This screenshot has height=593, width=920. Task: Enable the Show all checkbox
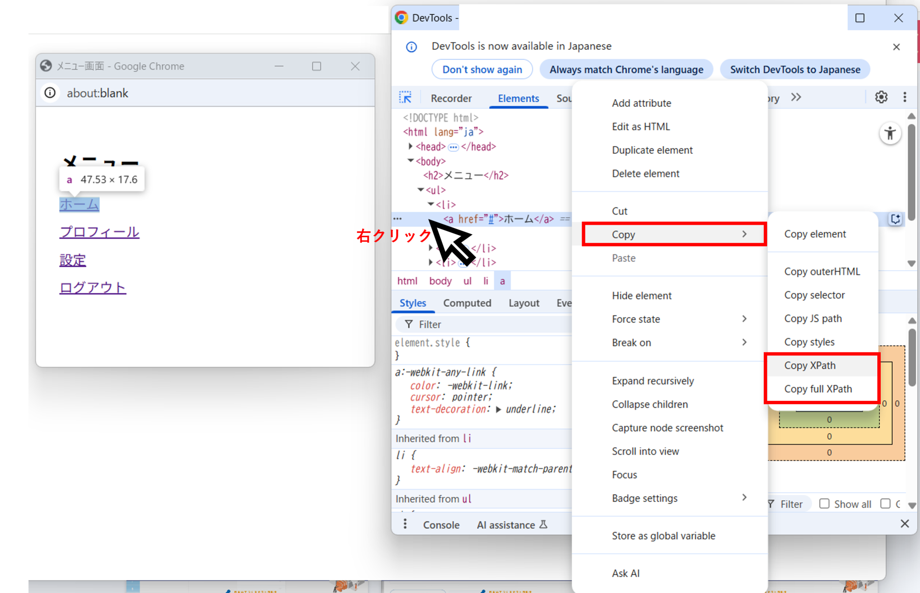[x=824, y=503]
